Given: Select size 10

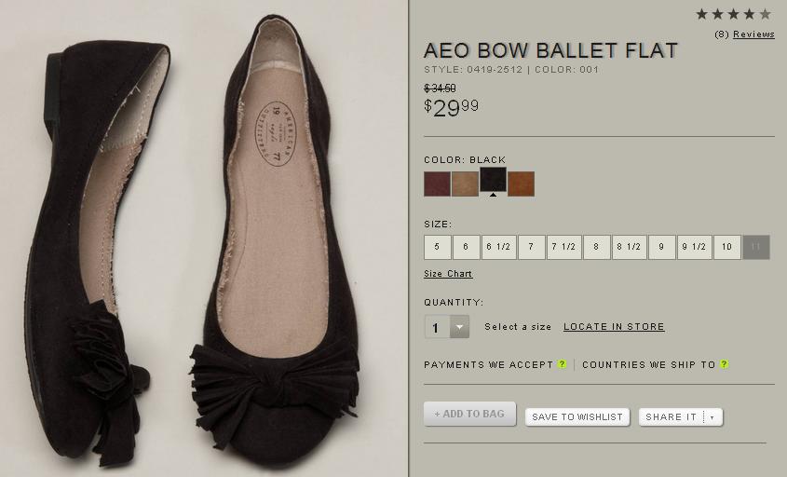Looking at the screenshot, I should pos(726,247).
